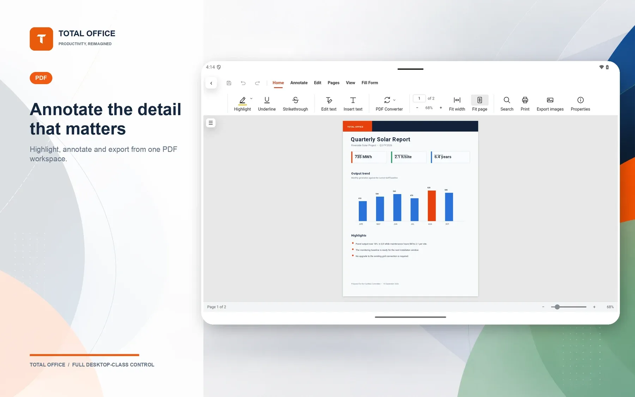Decrease zoom with the toolbar minus
The height and width of the screenshot is (397, 635).
[x=417, y=108]
